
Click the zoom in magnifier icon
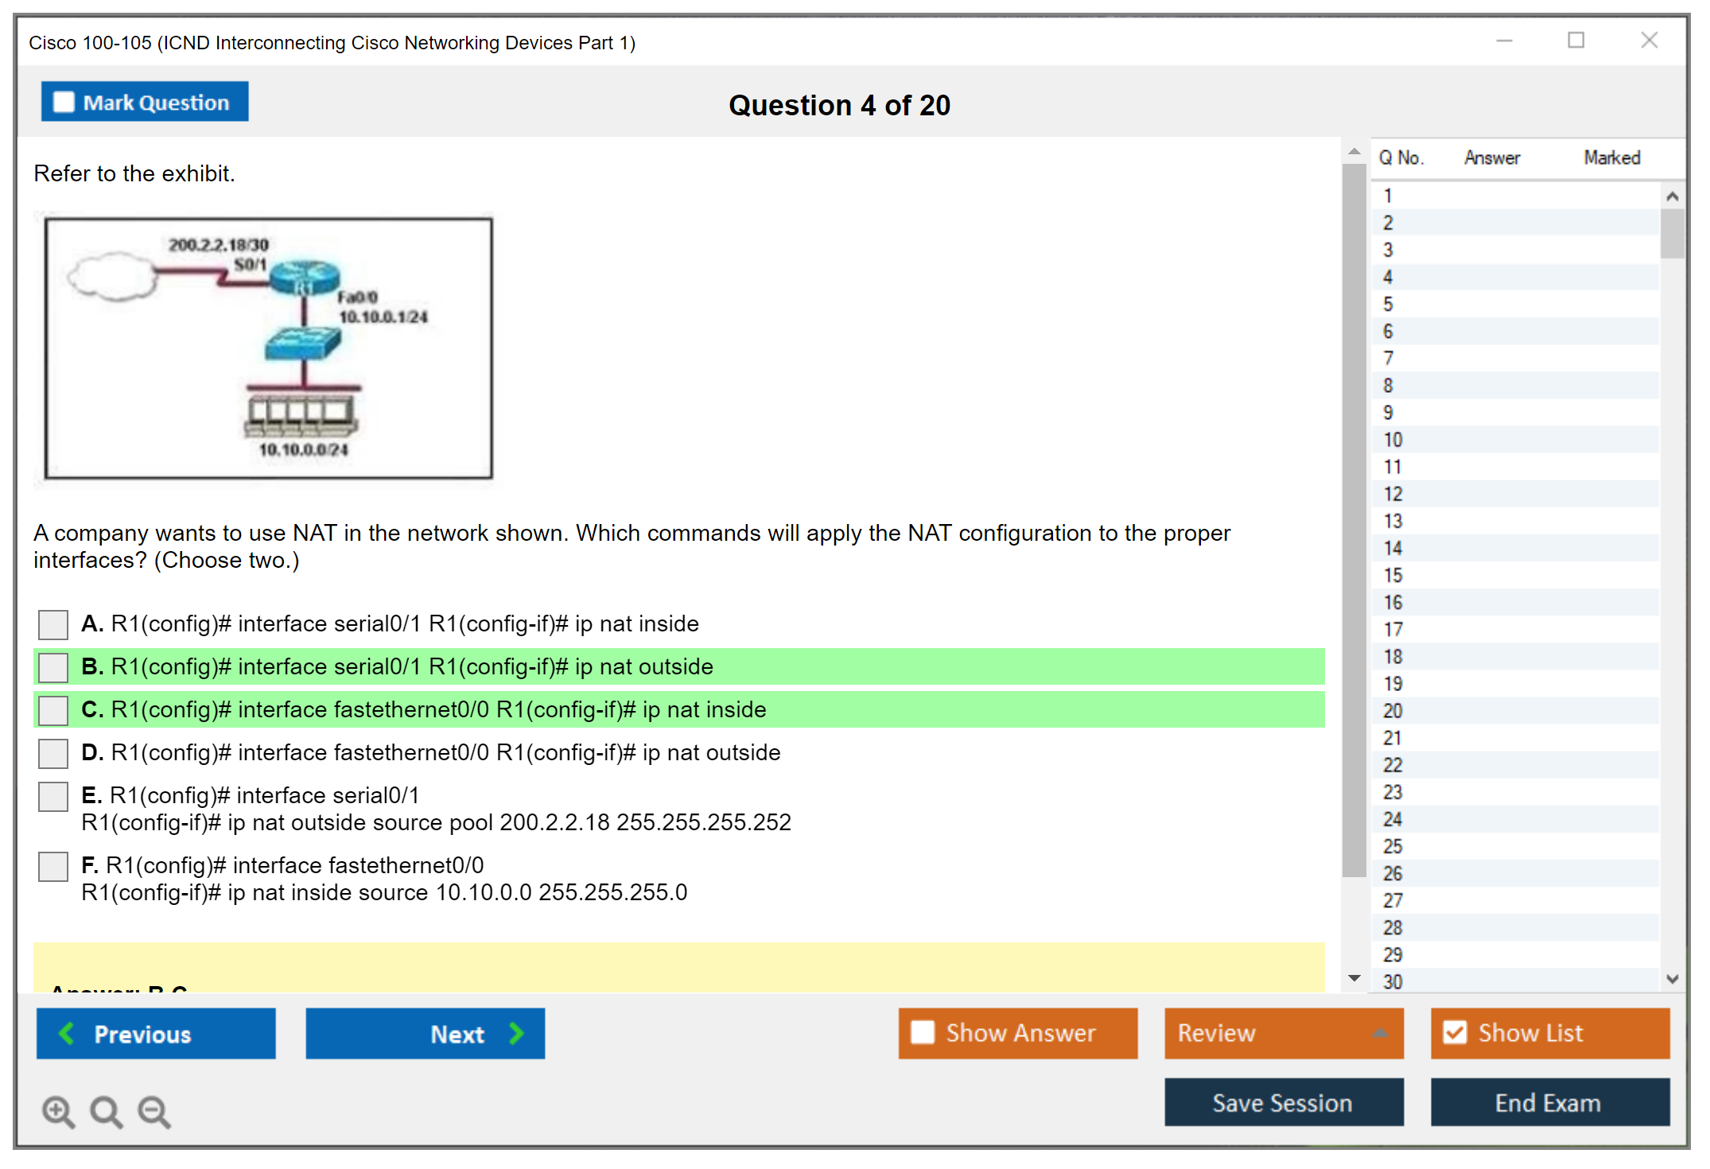58,1111
